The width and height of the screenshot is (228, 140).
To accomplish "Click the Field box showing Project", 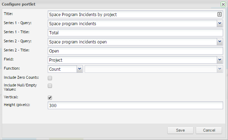I will tap(132, 60).
